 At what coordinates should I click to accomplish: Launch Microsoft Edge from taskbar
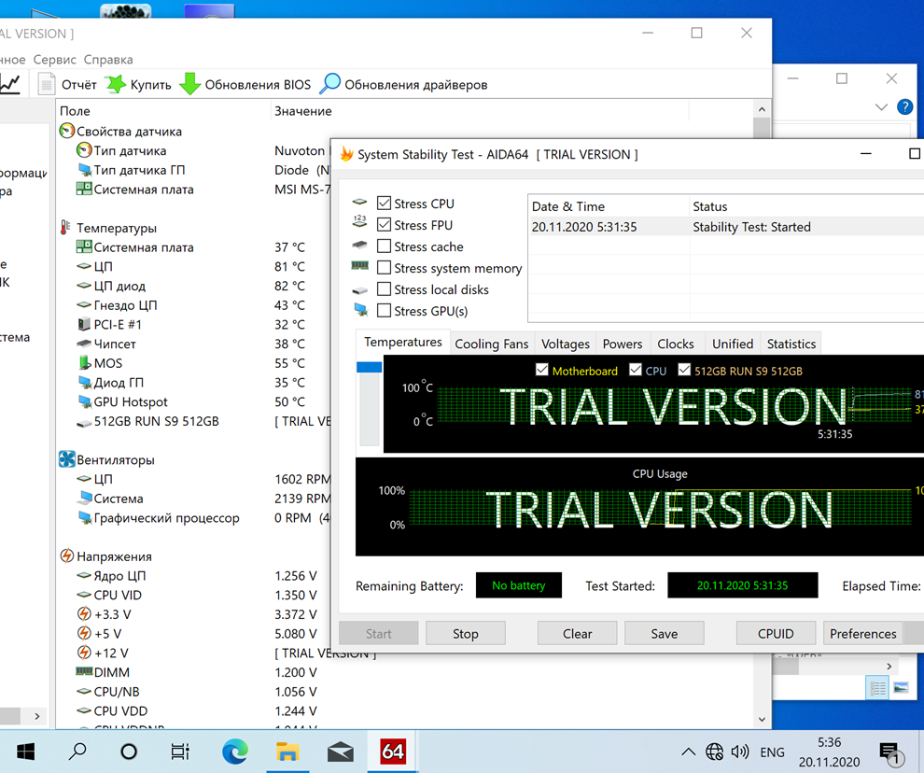point(235,752)
